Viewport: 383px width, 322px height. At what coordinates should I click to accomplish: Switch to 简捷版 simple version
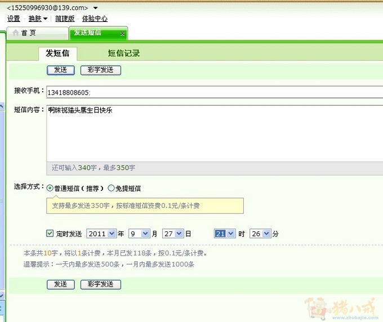click(65, 19)
